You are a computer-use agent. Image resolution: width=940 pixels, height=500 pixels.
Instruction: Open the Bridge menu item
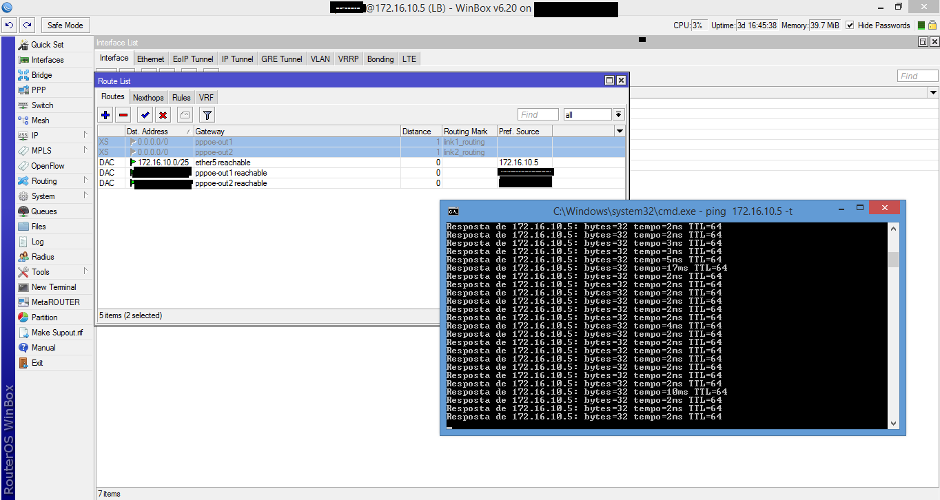click(41, 75)
